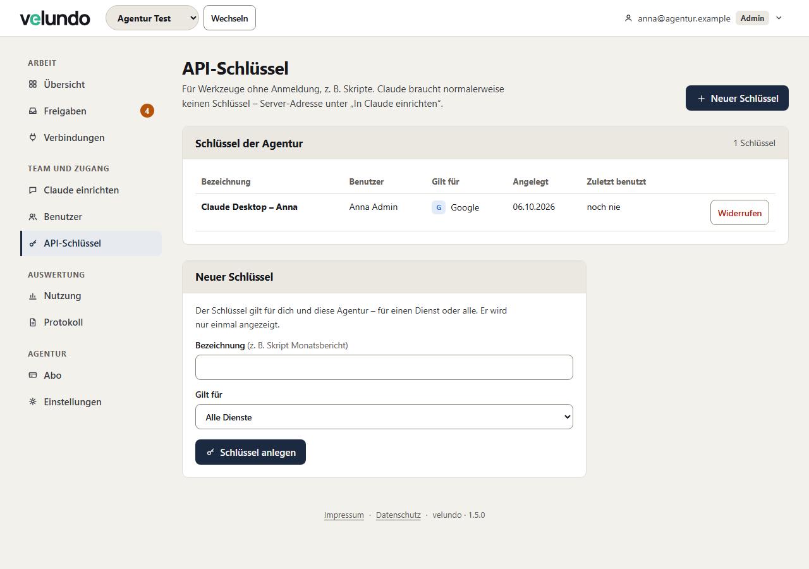Click the Übersicht grid icon
This screenshot has width=809, height=569.
point(33,84)
